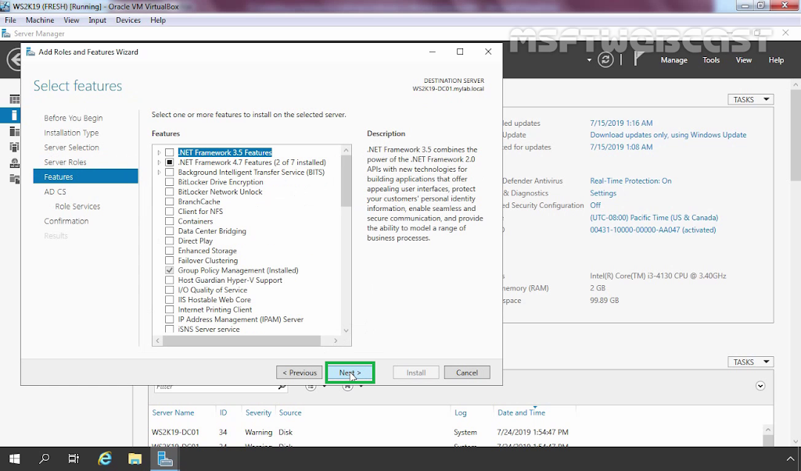This screenshot has height=471, width=801.
Task: Enable the Client for NFS checkbox
Action: click(x=170, y=211)
